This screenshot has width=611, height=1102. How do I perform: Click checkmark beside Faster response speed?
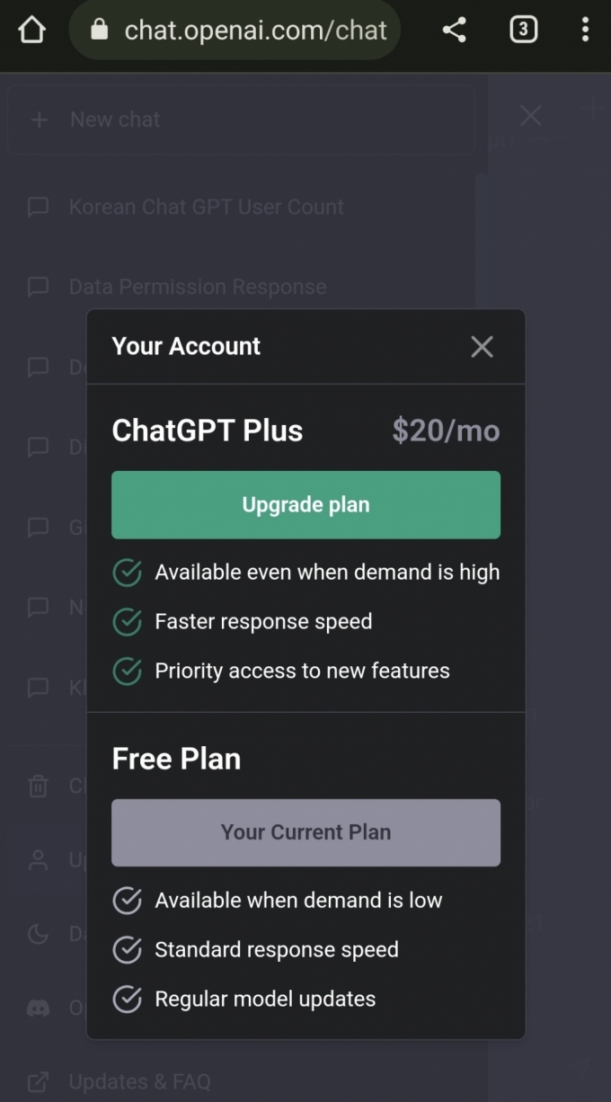127,621
